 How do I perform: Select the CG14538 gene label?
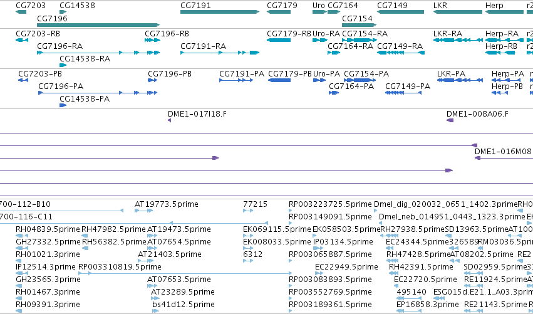(77, 6)
